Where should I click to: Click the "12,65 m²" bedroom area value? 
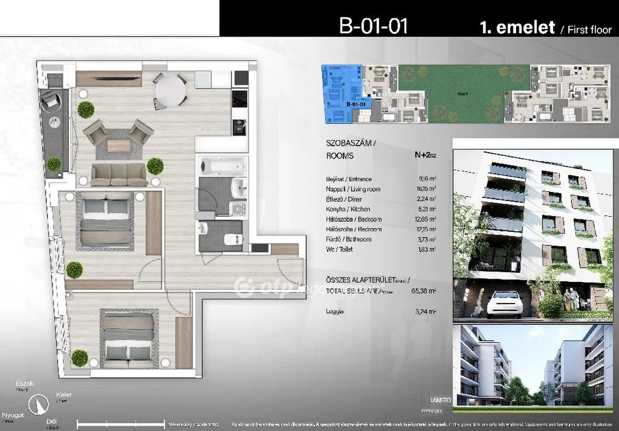[426, 219]
